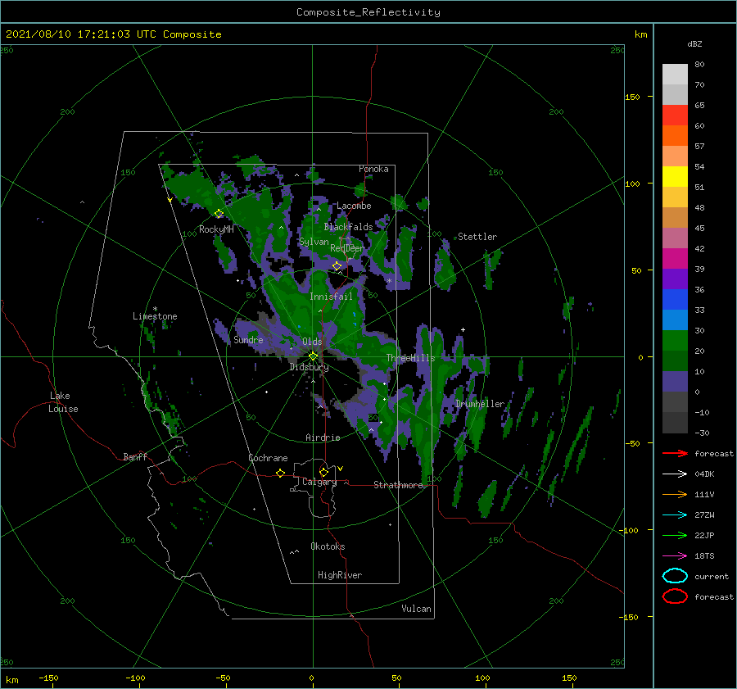Click the bright green swatch between 30 and 20 dBZ

coord(675,340)
